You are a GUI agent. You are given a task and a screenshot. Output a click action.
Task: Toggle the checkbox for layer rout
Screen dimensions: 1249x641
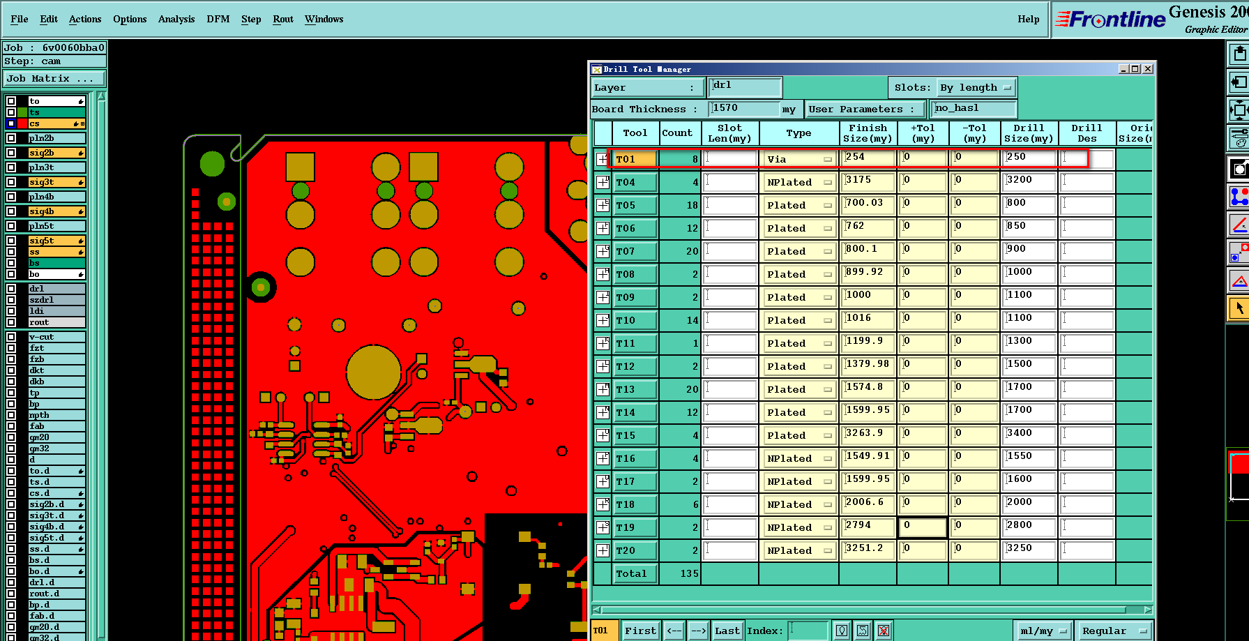pos(11,322)
